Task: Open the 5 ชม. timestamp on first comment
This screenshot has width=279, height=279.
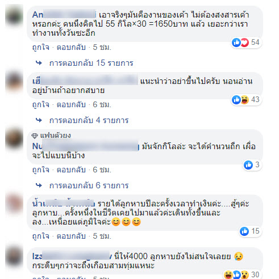Action: (x=102, y=47)
